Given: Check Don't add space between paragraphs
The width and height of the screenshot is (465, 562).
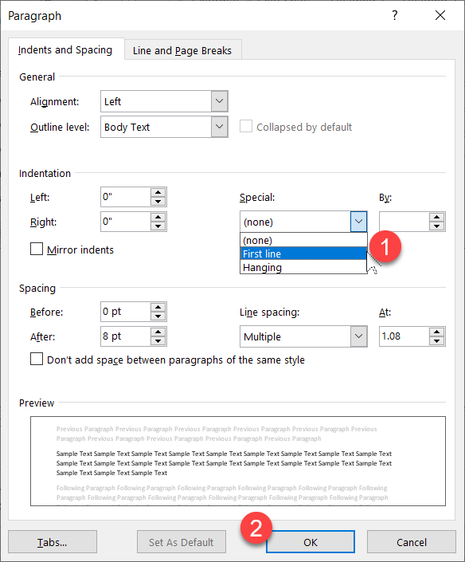Looking at the screenshot, I should [x=37, y=360].
